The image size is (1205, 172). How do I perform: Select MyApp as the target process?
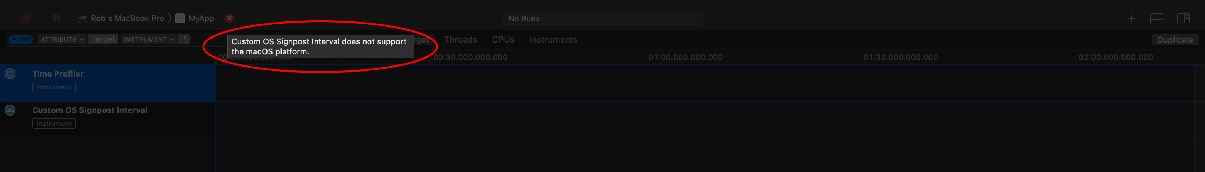tap(200, 19)
